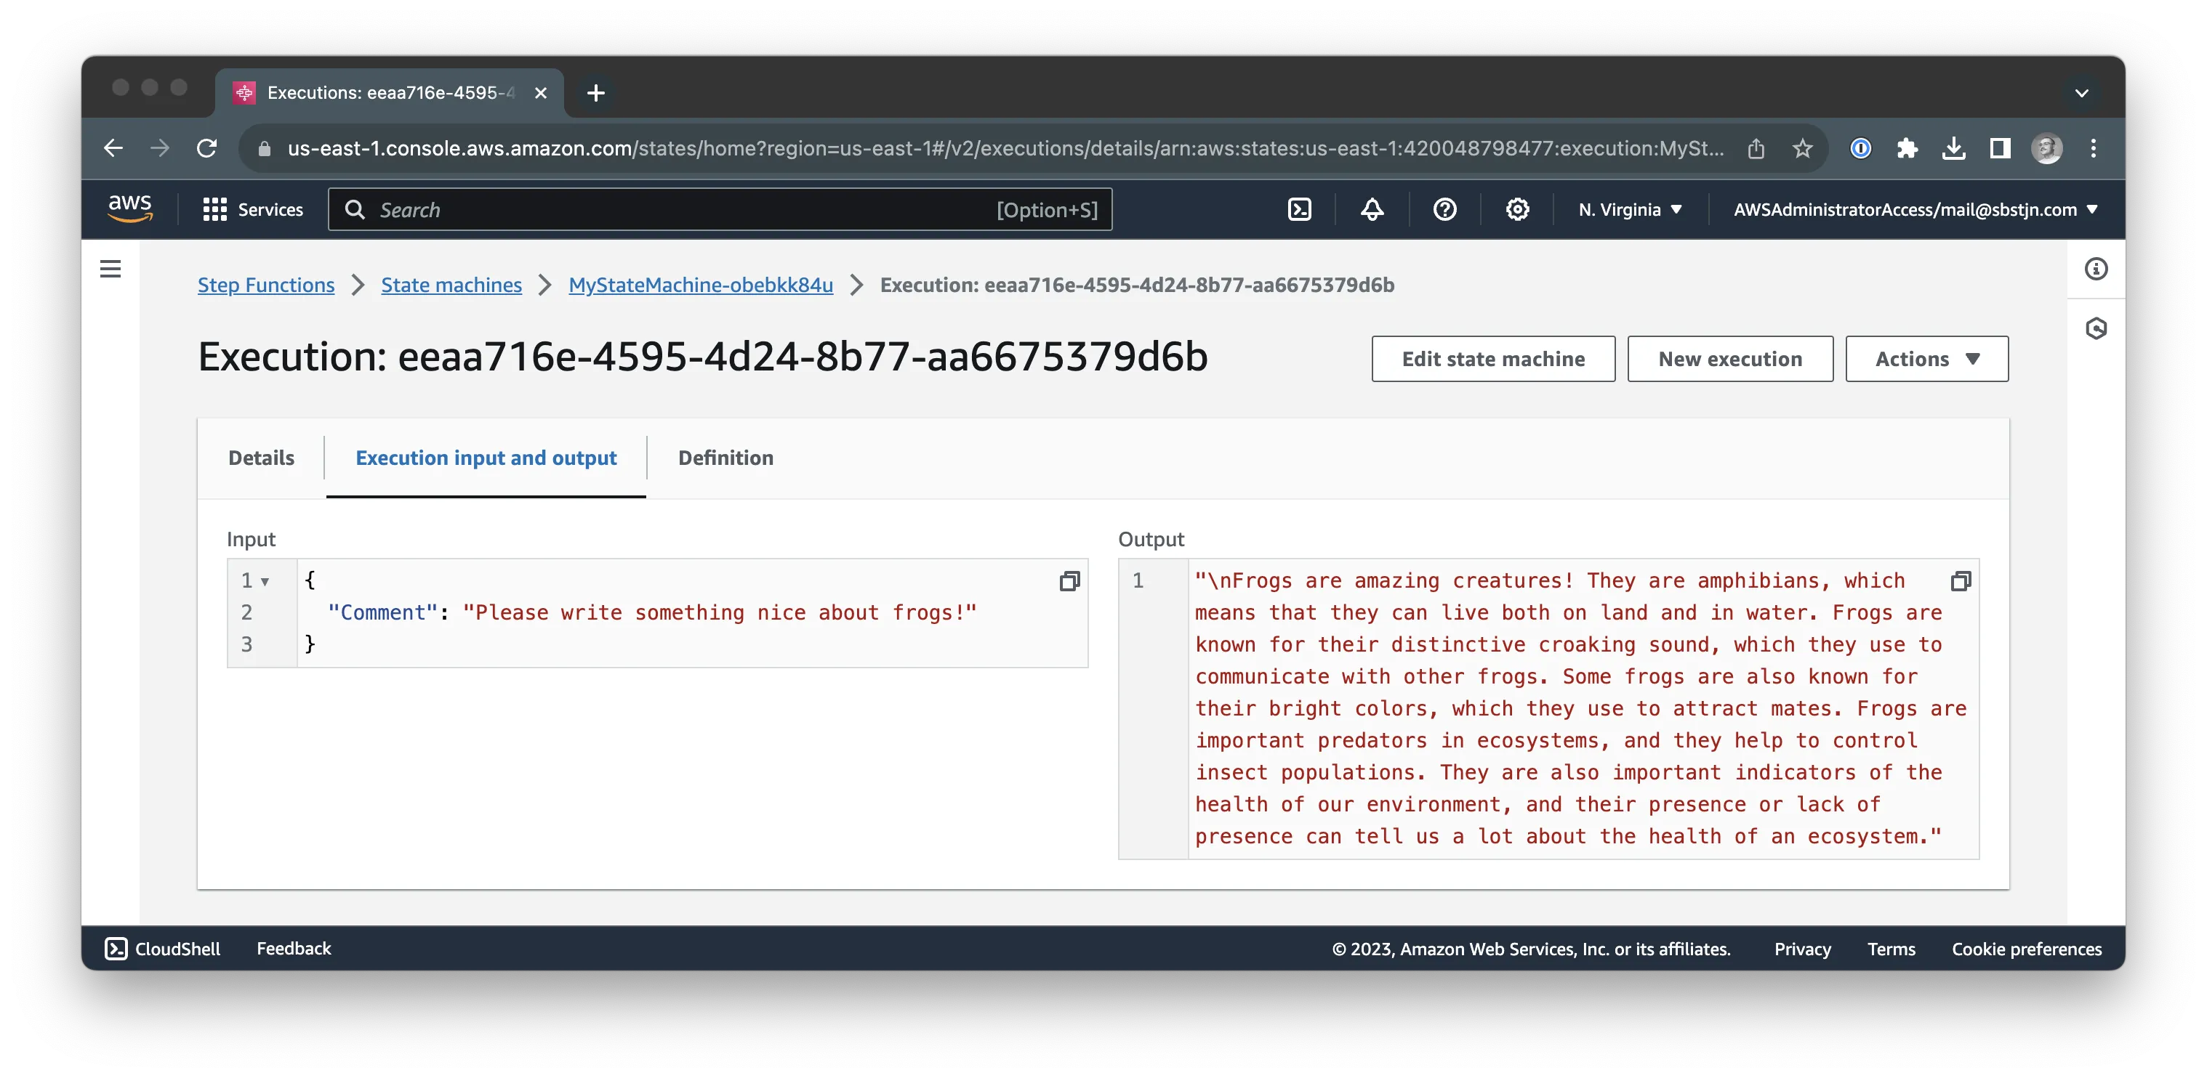This screenshot has width=2207, height=1078.
Task: Open CloudShell from the top navigation bar
Action: pos(1299,209)
